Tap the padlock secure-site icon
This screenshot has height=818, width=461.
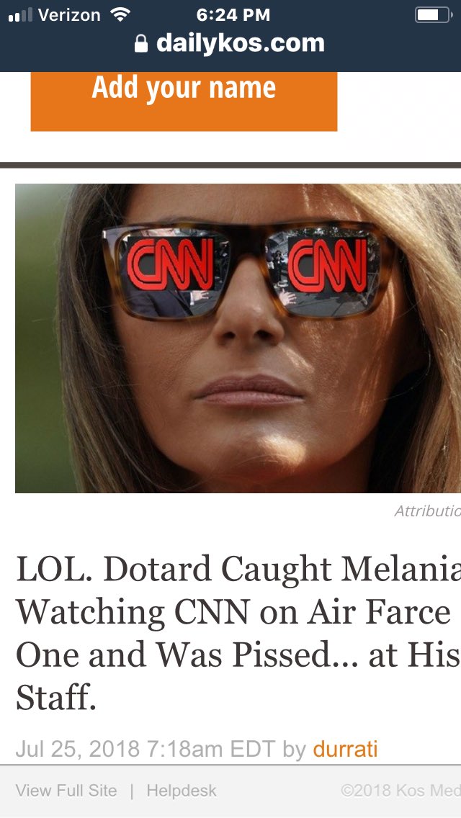tap(141, 44)
